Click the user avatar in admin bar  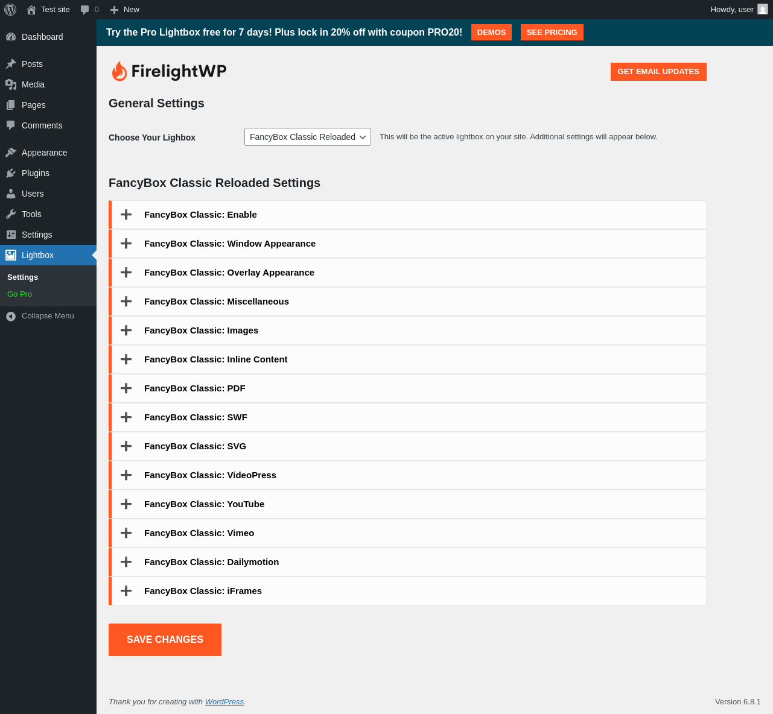[x=763, y=10]
